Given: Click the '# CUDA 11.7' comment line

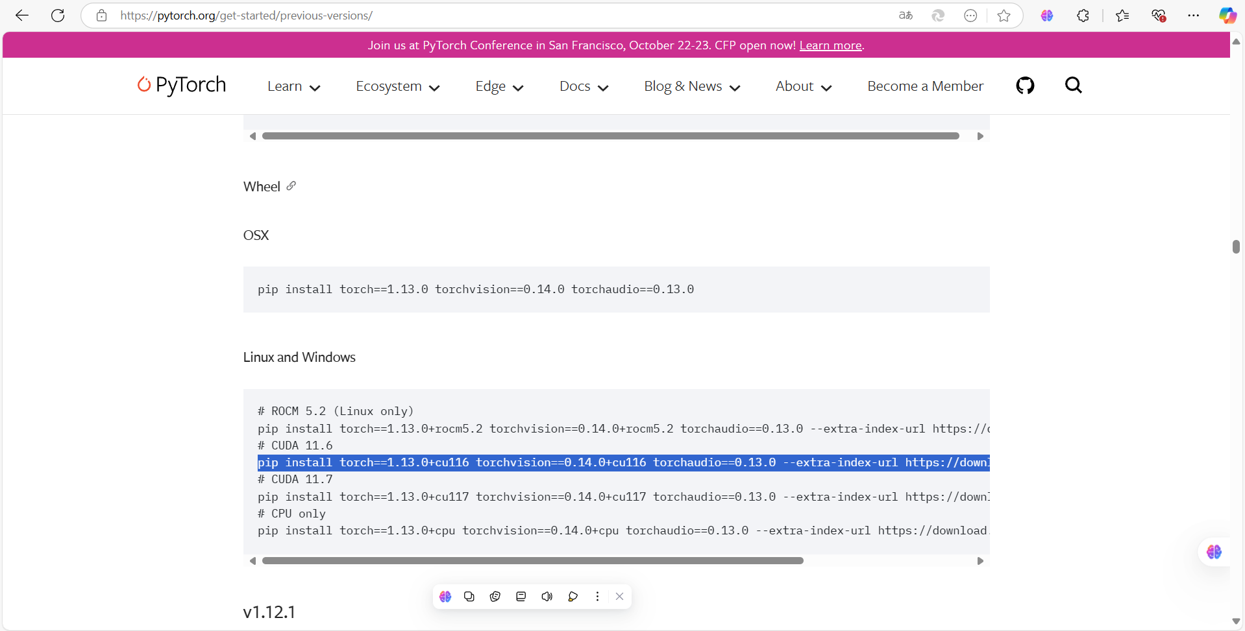Looking at the screenshot, I should click(295, 479).
